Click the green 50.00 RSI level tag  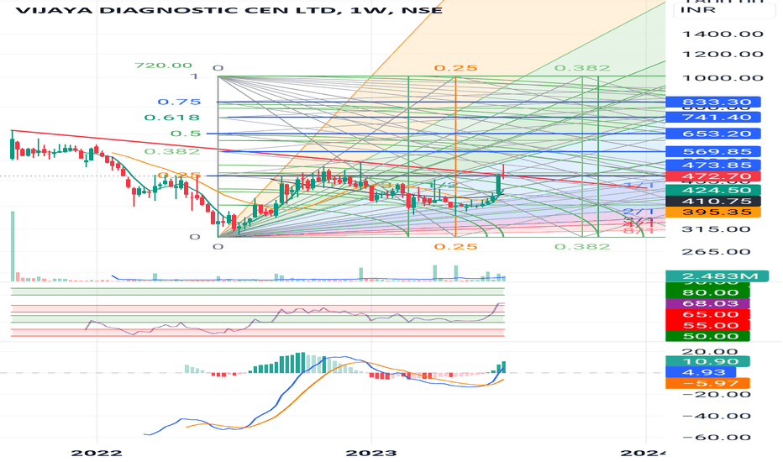[708, 336]
